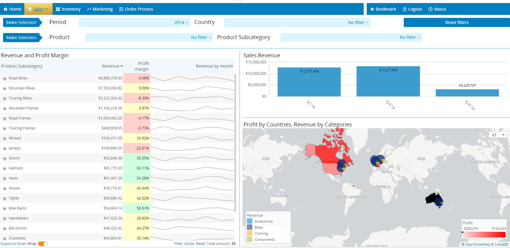The image size is (510, 248).
Task: Open the Marketing section
Action: point(100,9)
